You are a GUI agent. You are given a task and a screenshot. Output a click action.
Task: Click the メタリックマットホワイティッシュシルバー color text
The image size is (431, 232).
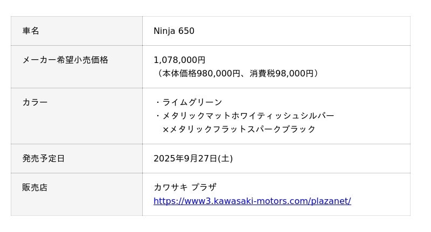click(248, 116)
